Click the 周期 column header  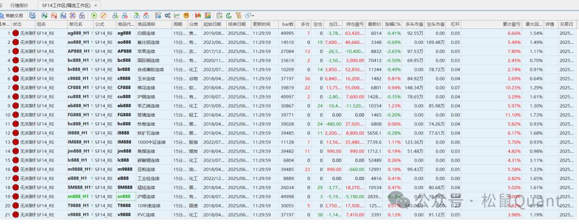coord(177,24)
